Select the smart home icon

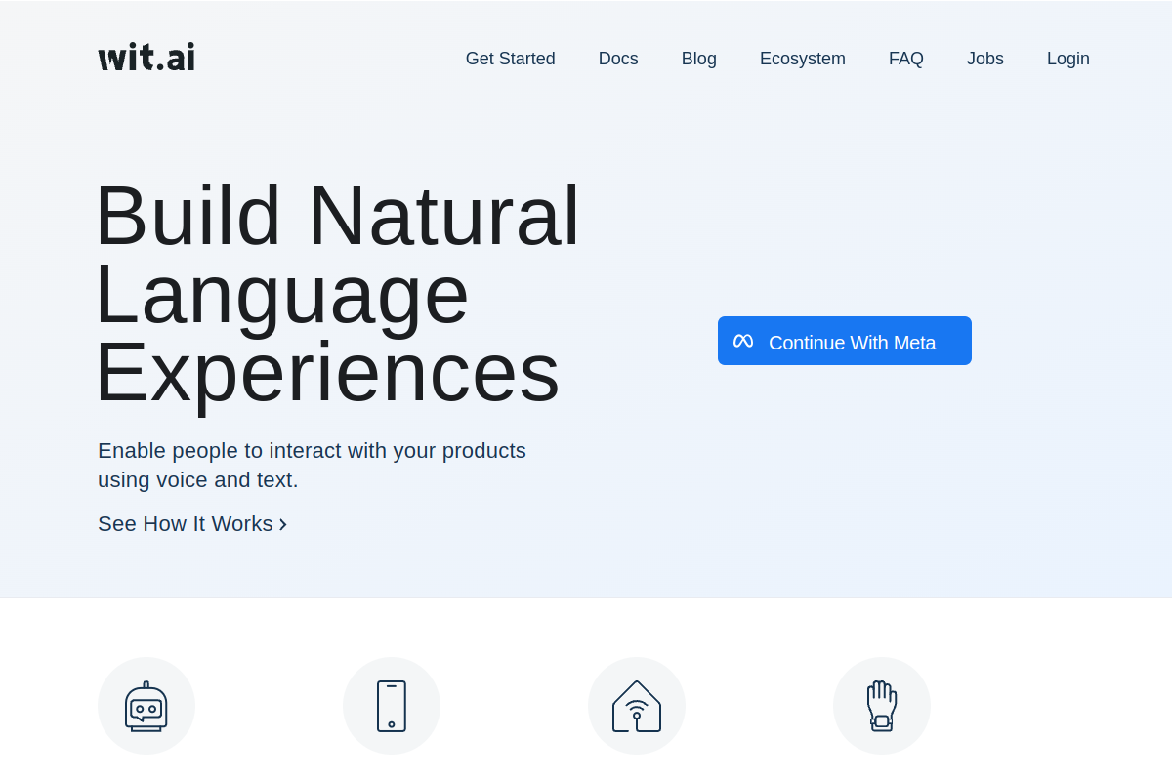pyautogui.click(x=637, y=705)
